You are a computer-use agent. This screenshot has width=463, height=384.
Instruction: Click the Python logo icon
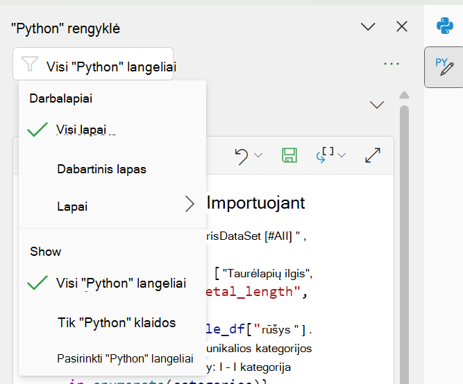click(445, 26)
